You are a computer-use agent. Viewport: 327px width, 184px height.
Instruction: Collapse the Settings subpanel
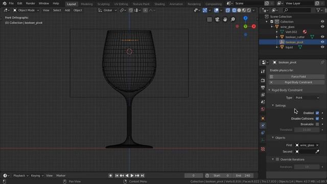coord(273,106)
